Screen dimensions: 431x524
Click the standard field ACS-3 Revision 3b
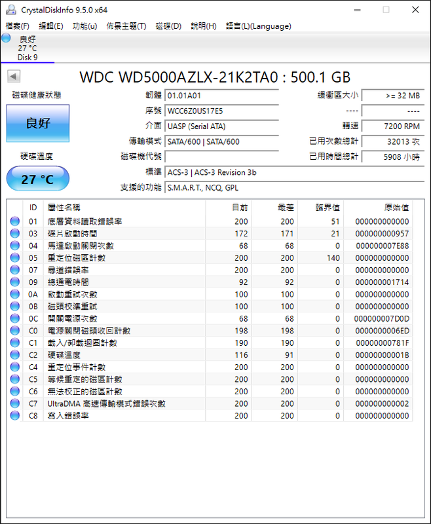(294, 172)
